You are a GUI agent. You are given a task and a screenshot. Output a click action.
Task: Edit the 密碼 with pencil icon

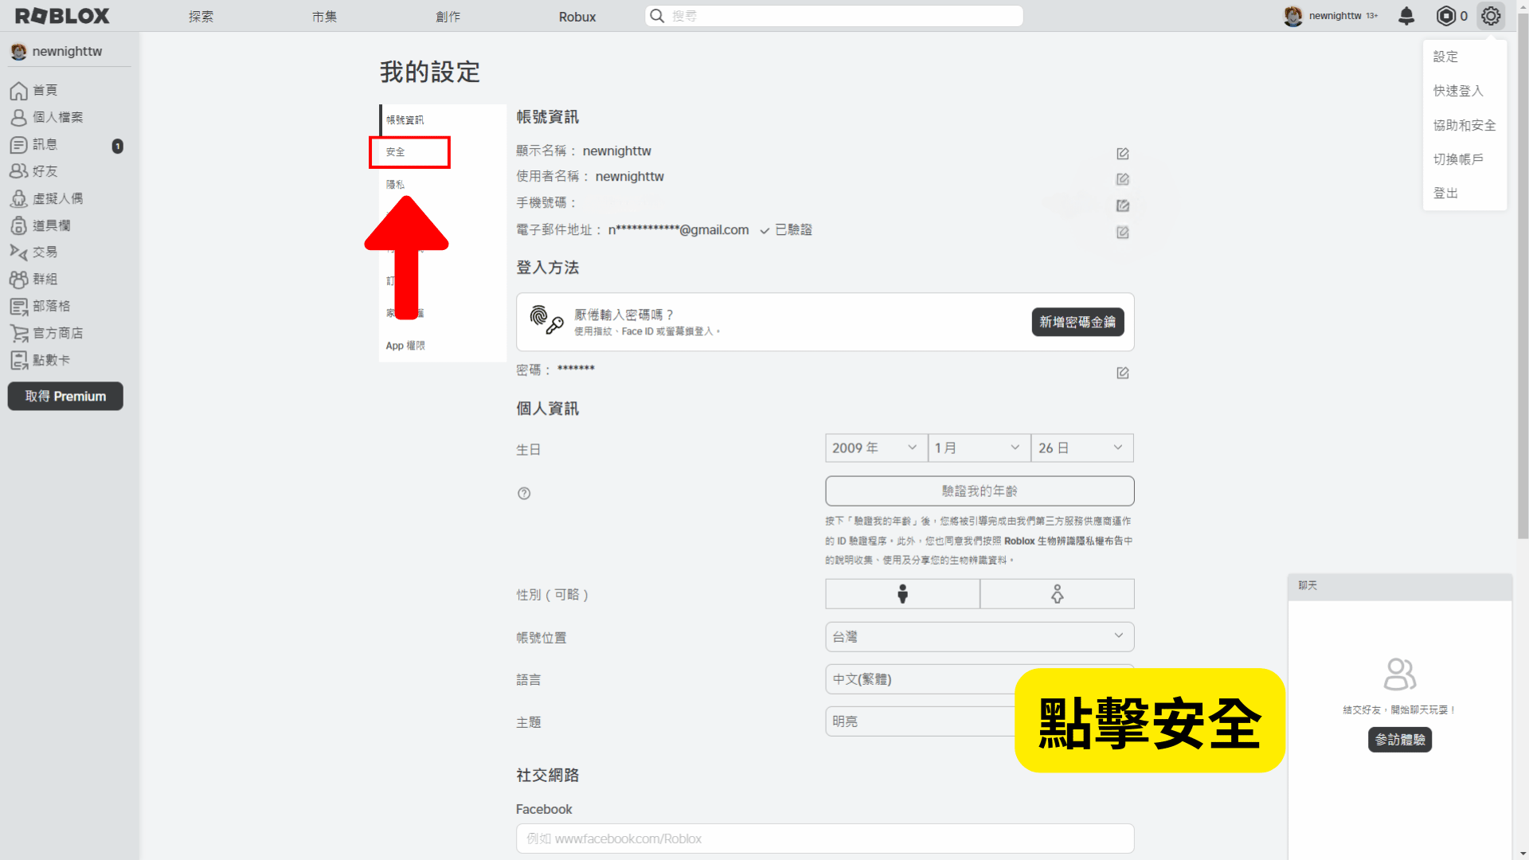tap(1123, 373)
